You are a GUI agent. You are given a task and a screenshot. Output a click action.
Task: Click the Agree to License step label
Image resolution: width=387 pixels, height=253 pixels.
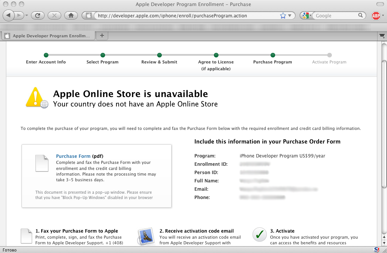coord(216,65)
